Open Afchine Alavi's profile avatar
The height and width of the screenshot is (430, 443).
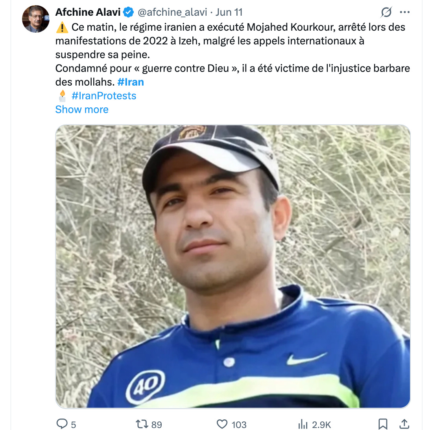tap(35, 19)
